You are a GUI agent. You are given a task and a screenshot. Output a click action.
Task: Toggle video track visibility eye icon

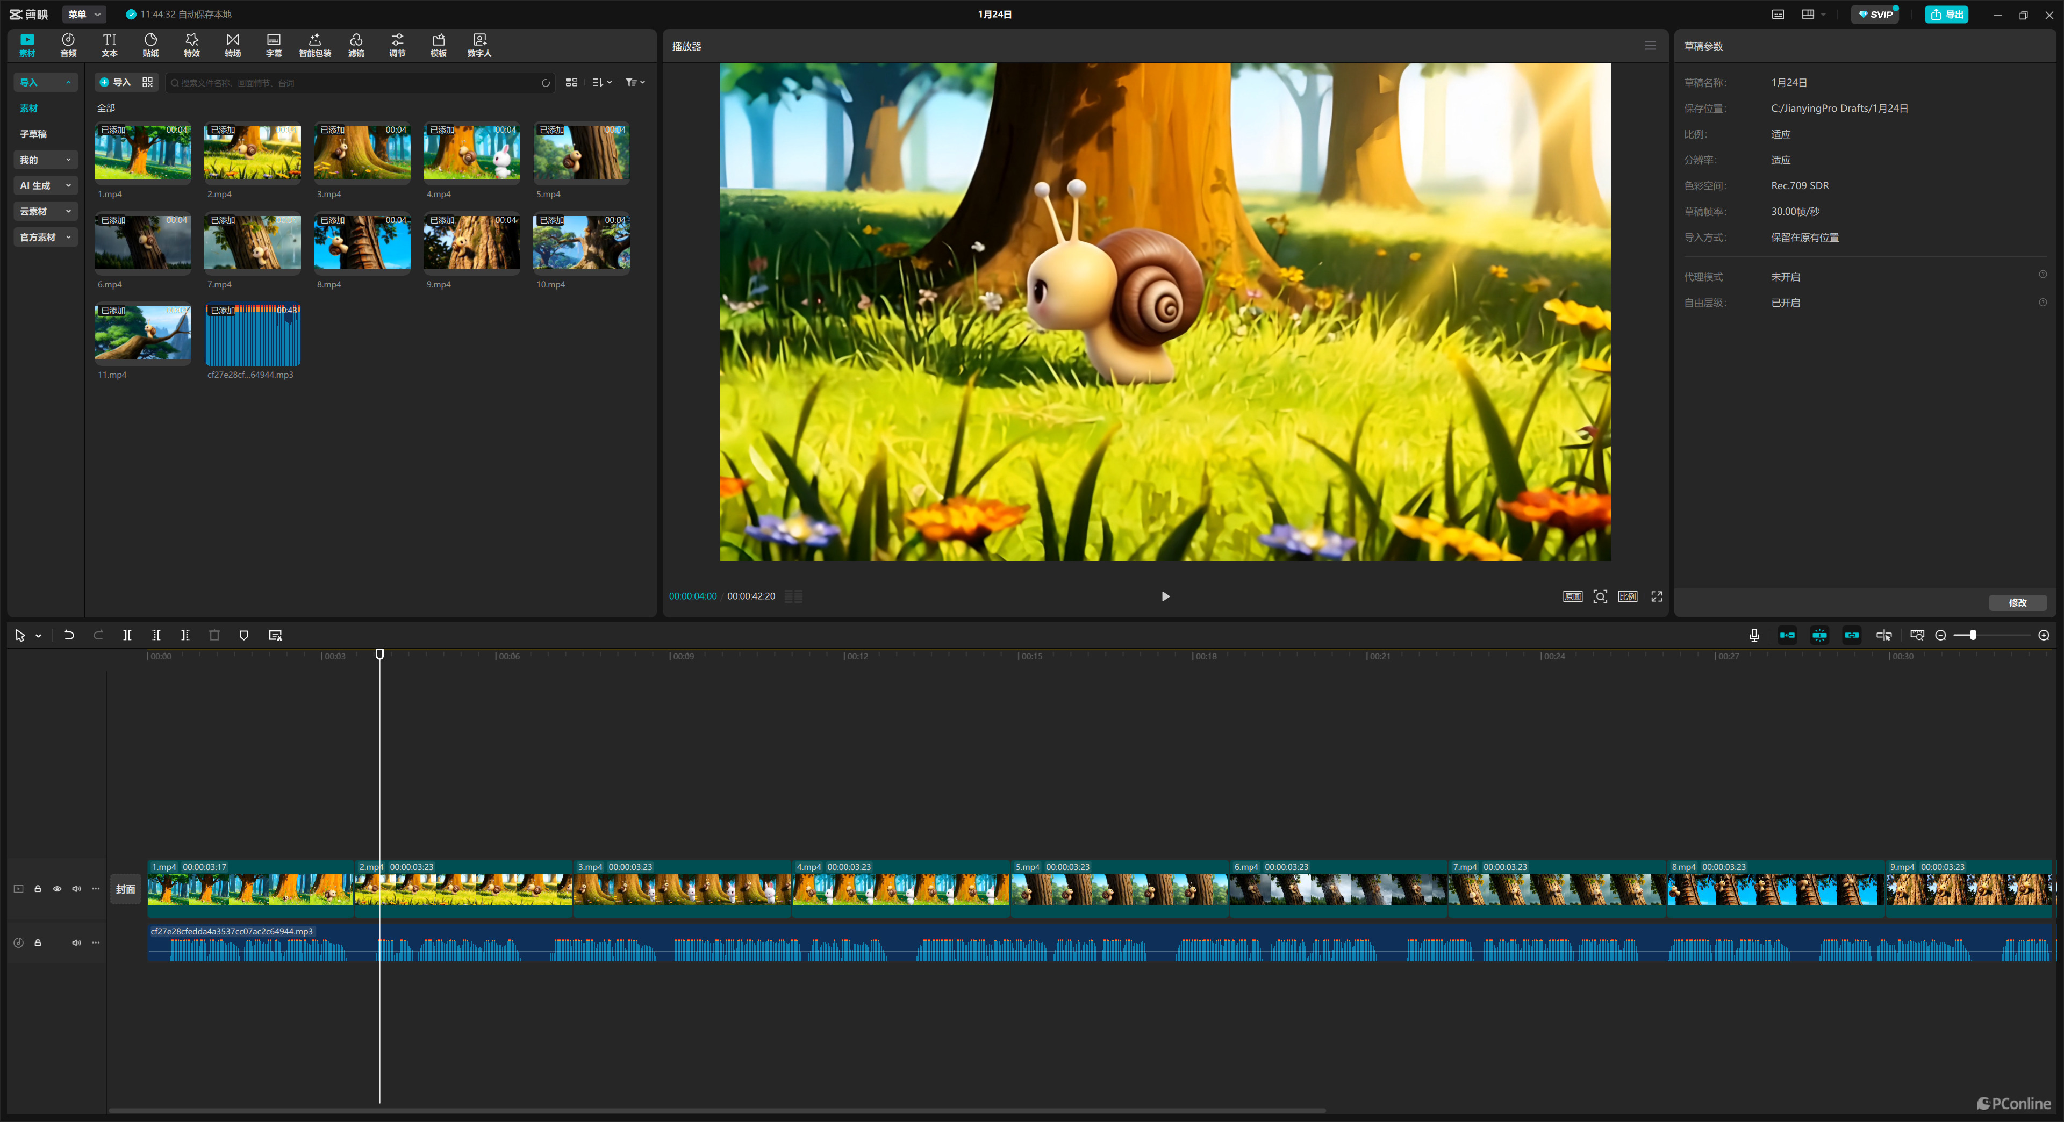[x=57, y=889]
